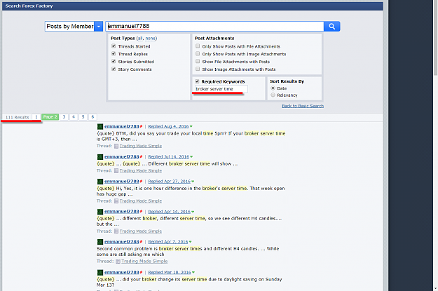Open emmanuel7788 username on Apr 7 post
Image resolution: width=438 pixels, height=291 pixels.
121,242
